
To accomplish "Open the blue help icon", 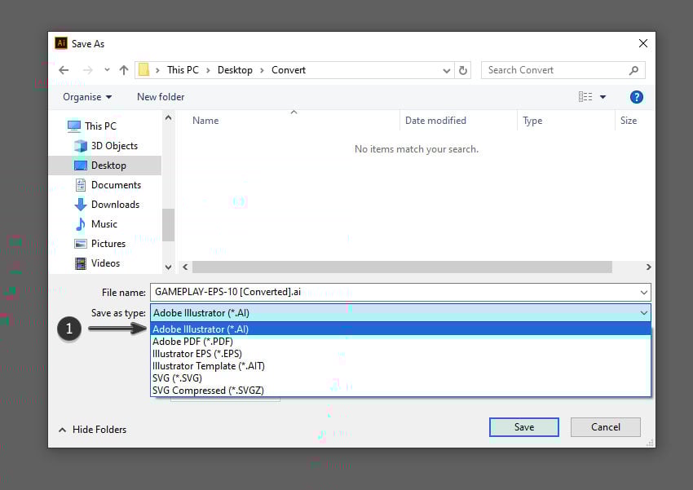I will [x=637, y=97].
